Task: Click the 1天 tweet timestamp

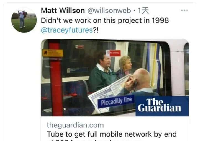Action: [143, 11]
